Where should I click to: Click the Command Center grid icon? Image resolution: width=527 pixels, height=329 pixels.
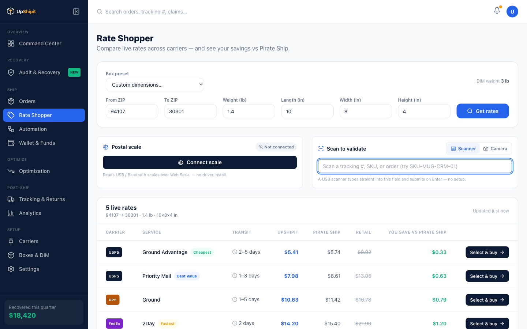click(x=11, y=44)
